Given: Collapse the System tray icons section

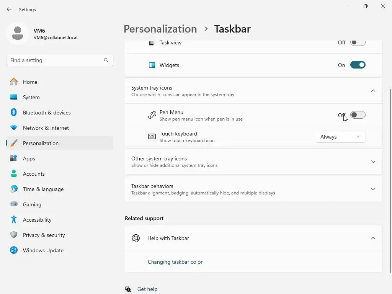Looking at the screenshot, I should tap(373, 91).
